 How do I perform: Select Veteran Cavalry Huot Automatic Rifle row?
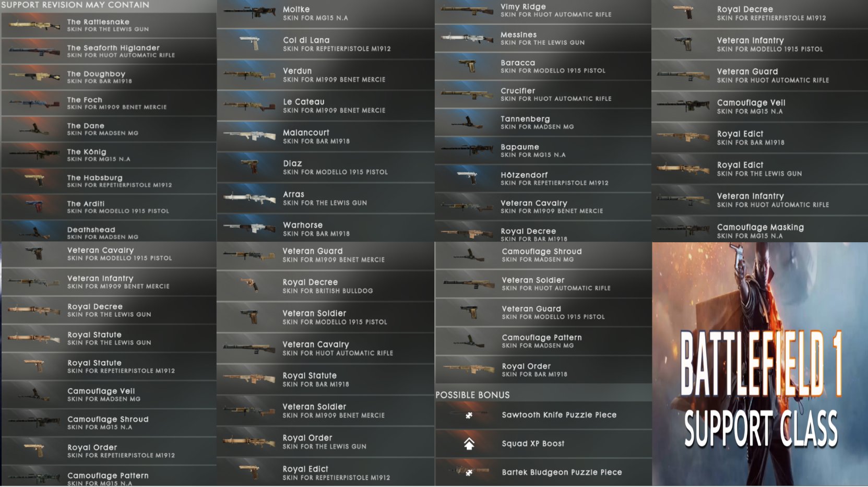point(326,348)
